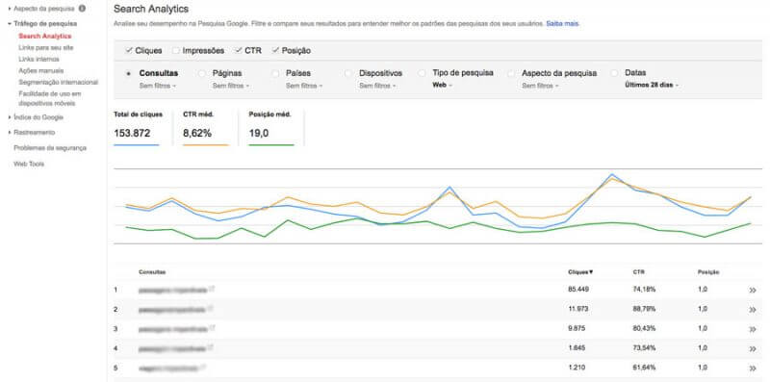Sort table by Cliques column header
Viewport: 770px width, 382px height.
[x=580, y=272]
